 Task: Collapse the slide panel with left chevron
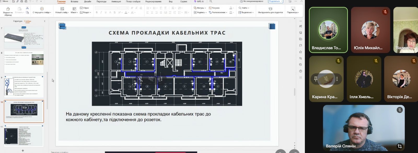pos(45,21)
